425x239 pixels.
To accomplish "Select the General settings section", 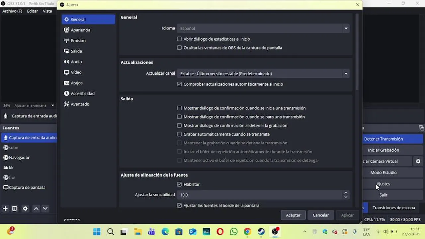I will [88, 19].
